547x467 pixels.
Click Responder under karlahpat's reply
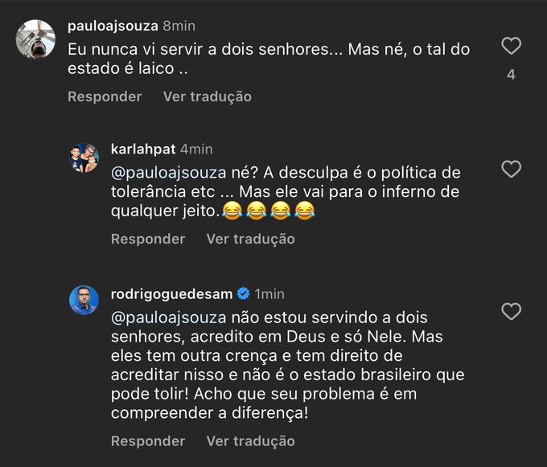(148, 239)
